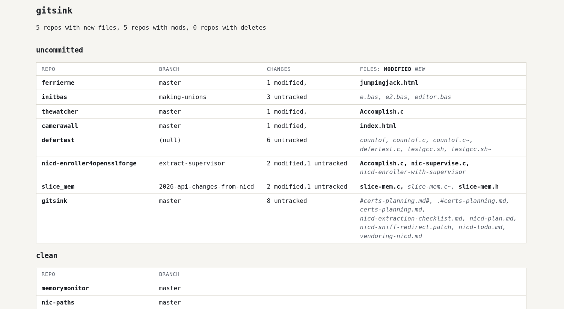Screen dimensions: 564x309
Task: Click Accomplish.c in the thewatcher row
Action: [x=382, y=111]
